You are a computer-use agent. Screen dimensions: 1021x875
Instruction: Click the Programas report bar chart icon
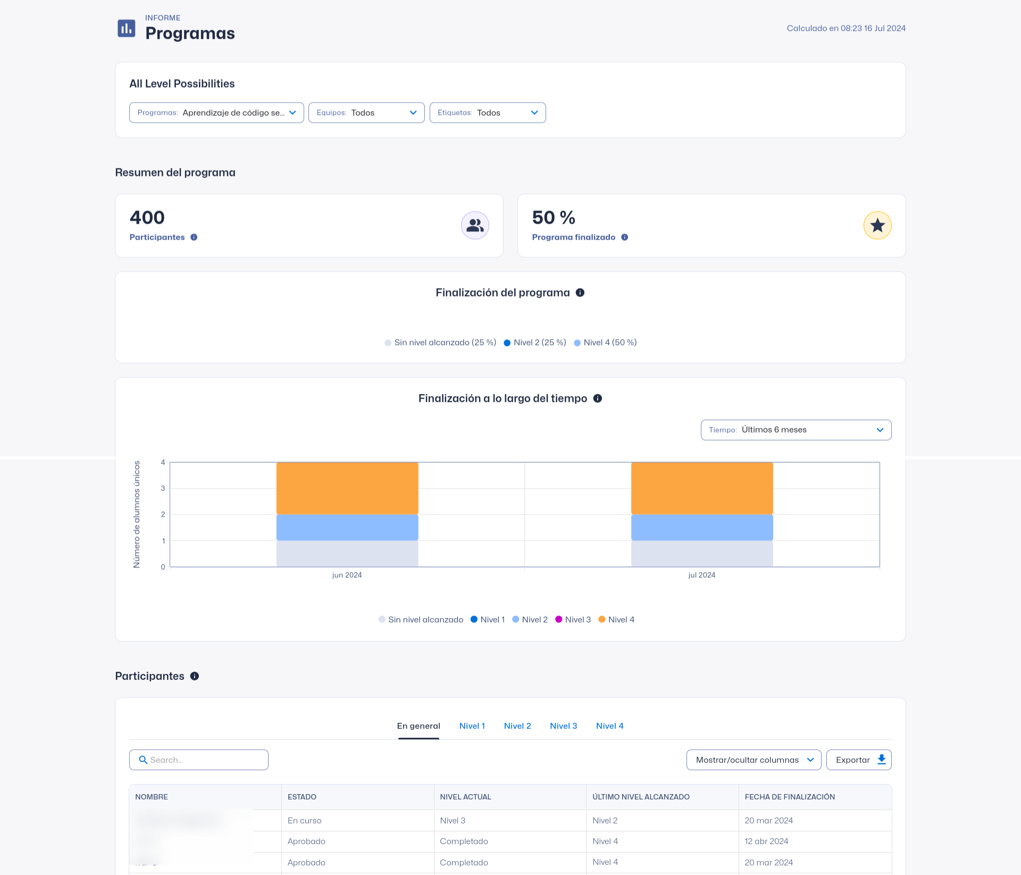[x=126, y=29]
